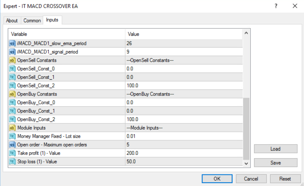304x186 pixels.
Task: Click the double icon beside Stop loss (1)
Action: click(12, 162)
